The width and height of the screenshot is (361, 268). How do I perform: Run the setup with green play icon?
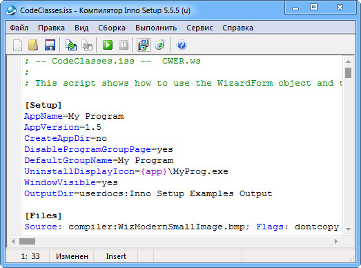coord(108,45)
